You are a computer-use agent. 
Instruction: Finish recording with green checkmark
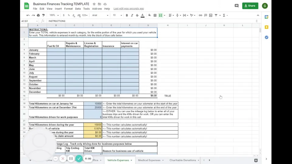[79, 159]
